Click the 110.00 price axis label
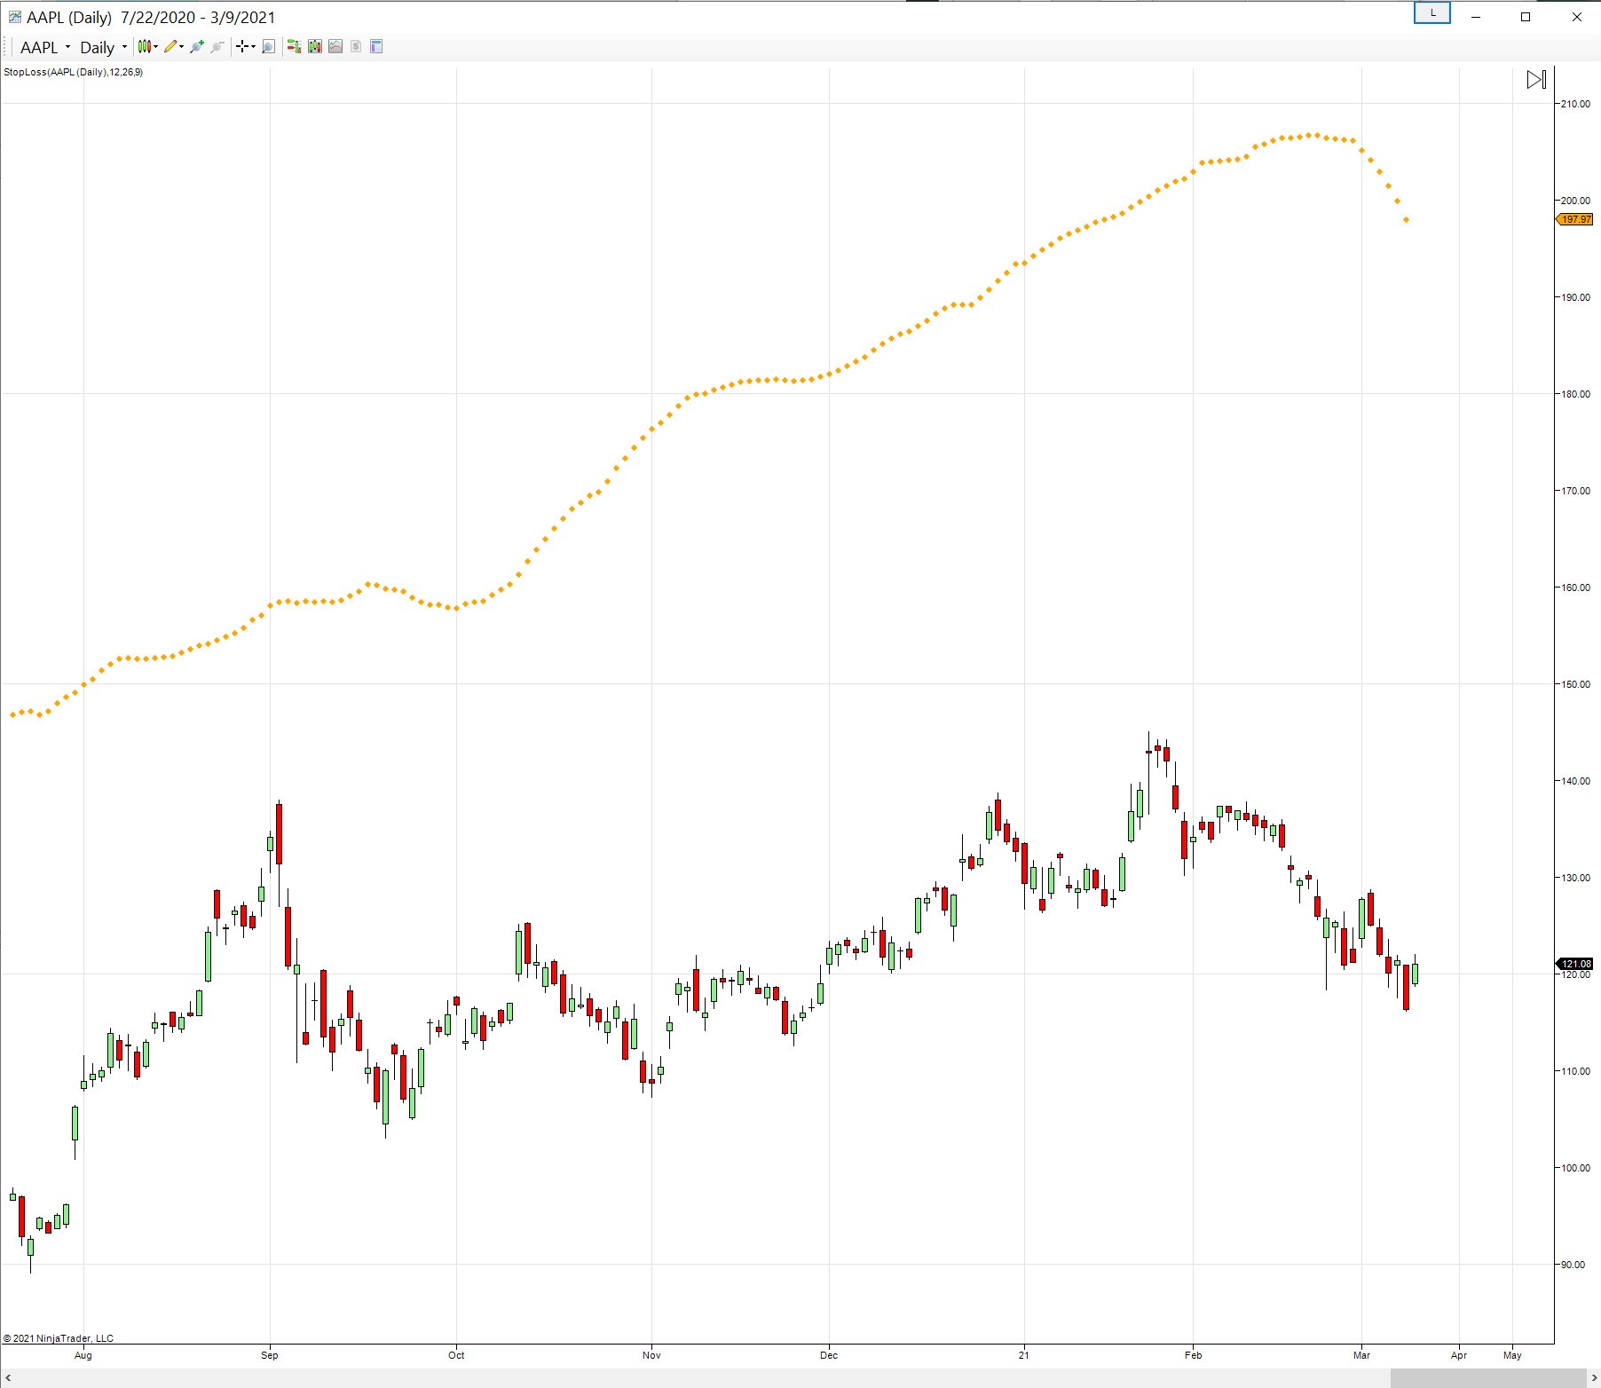The image size is (1601, 1388). 1576,1071
